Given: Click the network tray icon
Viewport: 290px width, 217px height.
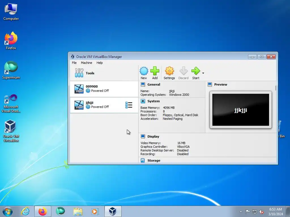Looking at the screenshot, I should point(255,212).
